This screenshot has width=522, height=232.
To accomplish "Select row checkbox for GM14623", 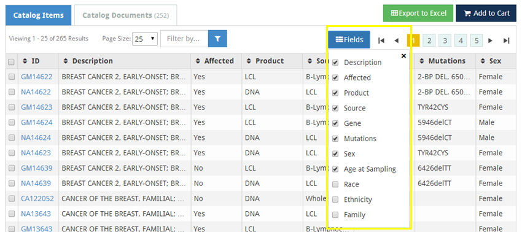I will pyautogui.click(x=12, y=107).
